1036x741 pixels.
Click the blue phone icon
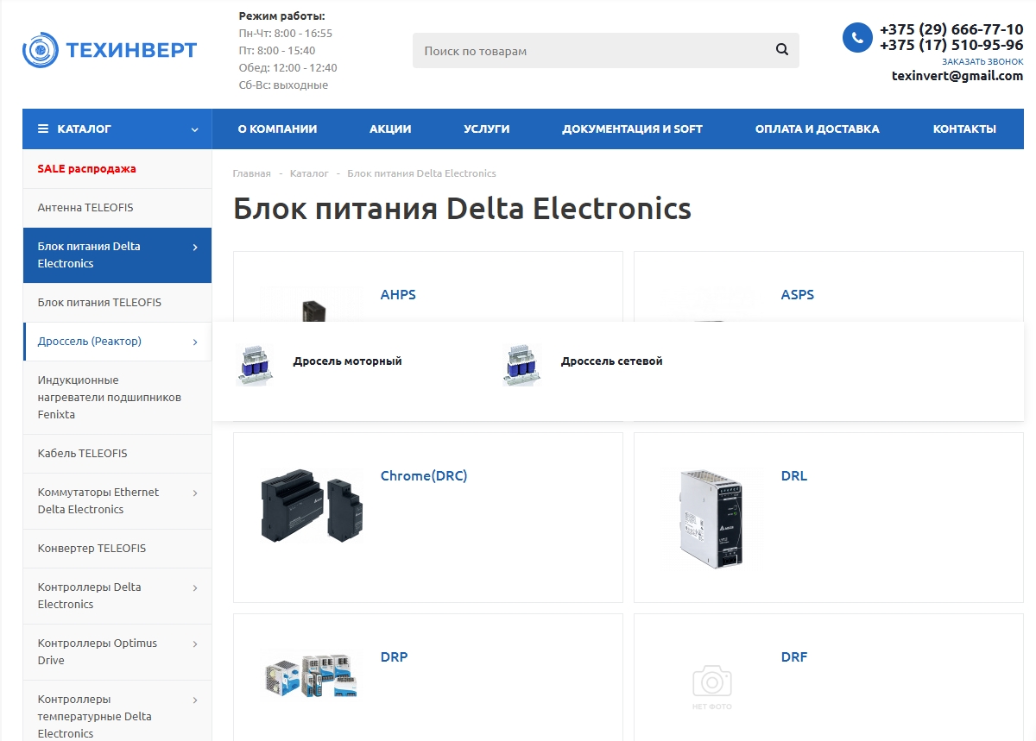point(857,37)
